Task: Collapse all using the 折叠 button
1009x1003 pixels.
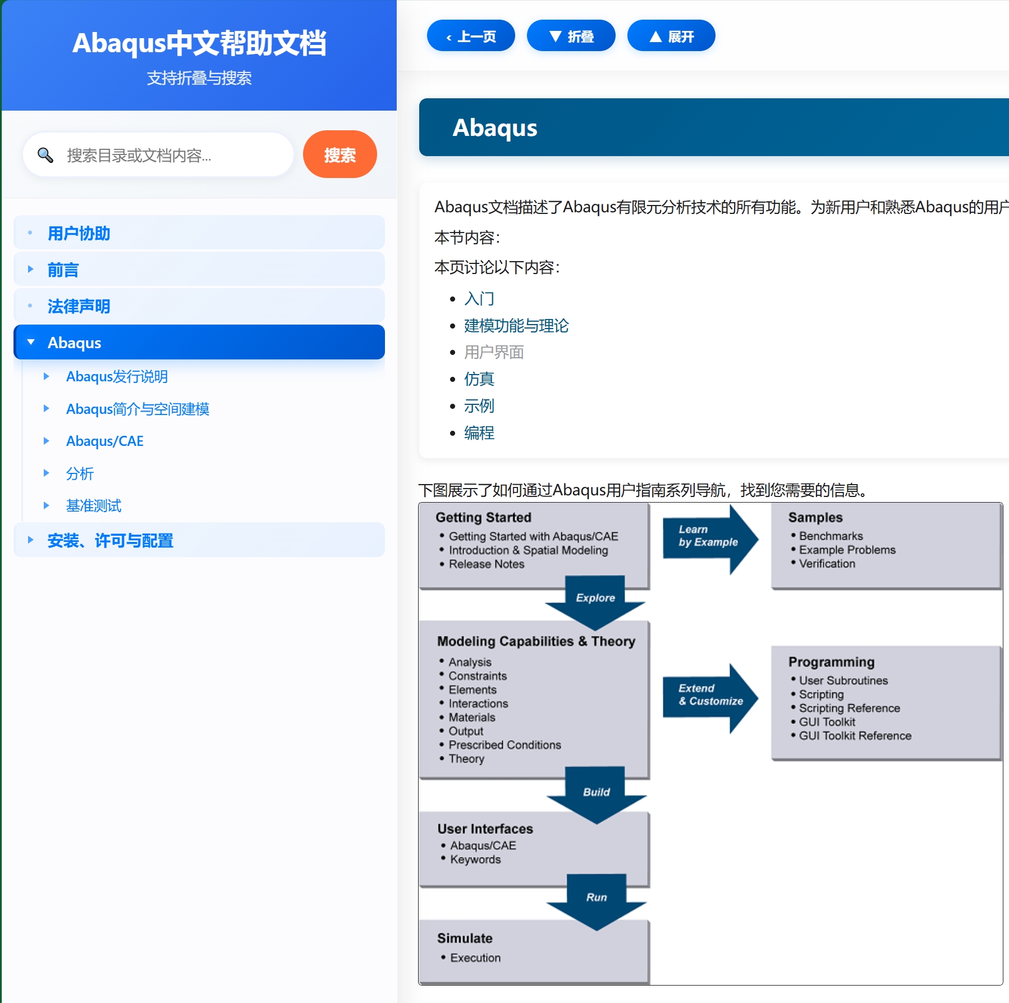Action: coord(571,37)
